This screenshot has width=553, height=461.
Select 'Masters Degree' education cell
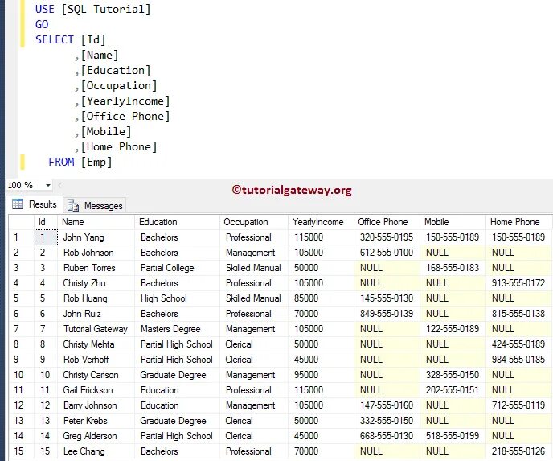pyautogui.click(x=177, y=329)
